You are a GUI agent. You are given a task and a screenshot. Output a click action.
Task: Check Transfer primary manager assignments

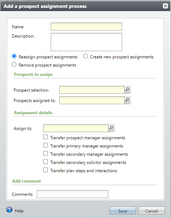(45, 145)
